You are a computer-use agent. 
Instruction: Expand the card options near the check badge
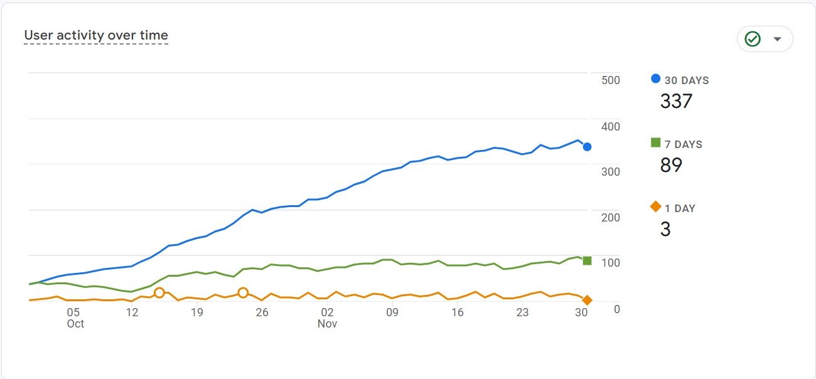click(776, 38)
